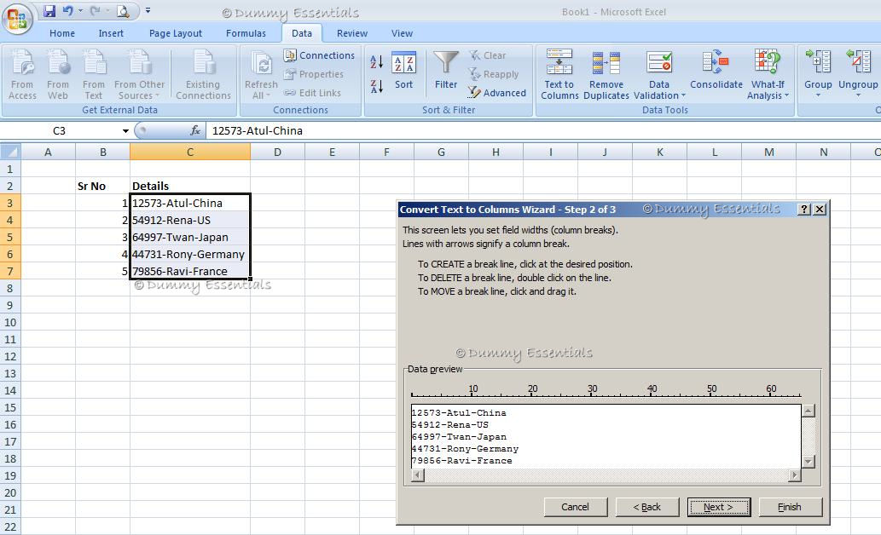The image size is (881, 535).
Task: Click Refresh All button
Action: pyautogui.click(x=261, y=75)
